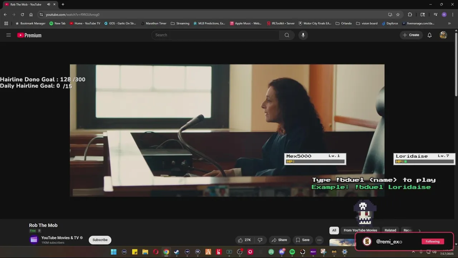458x258 pixels.
Task: Click the movie video player
Action: pyautogui.click(x=227, y=130)
